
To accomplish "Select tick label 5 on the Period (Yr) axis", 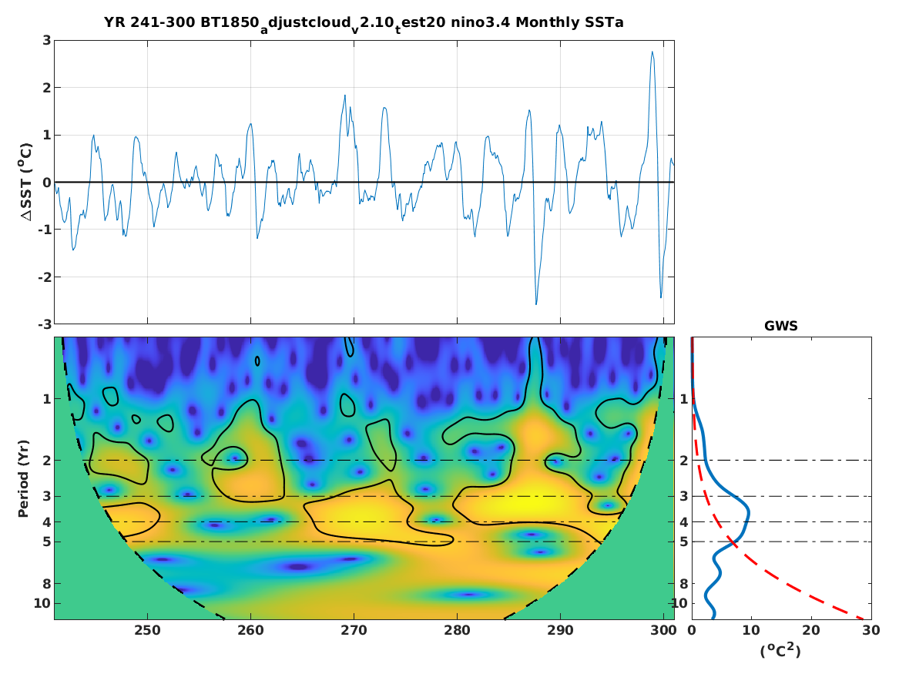I will pos(46,542).
